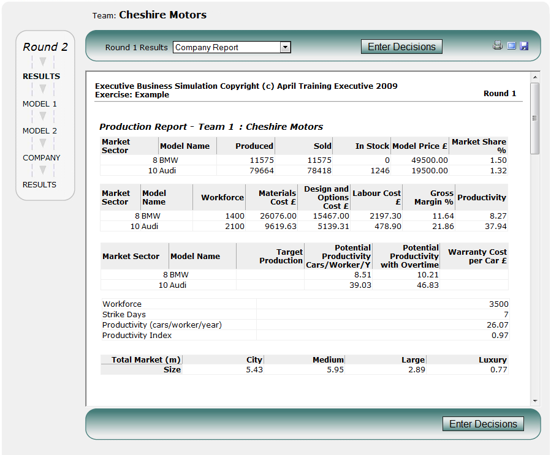The width and height of the screenshot is (551, 455).
Task: Click the Round 2 heading in the sidebar
Action: point(45,47)
